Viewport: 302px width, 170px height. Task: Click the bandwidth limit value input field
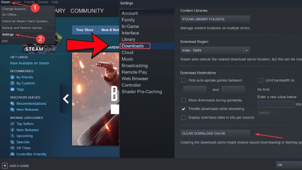(276, 104)
